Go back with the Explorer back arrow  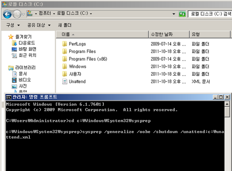(x=7, y=14)
